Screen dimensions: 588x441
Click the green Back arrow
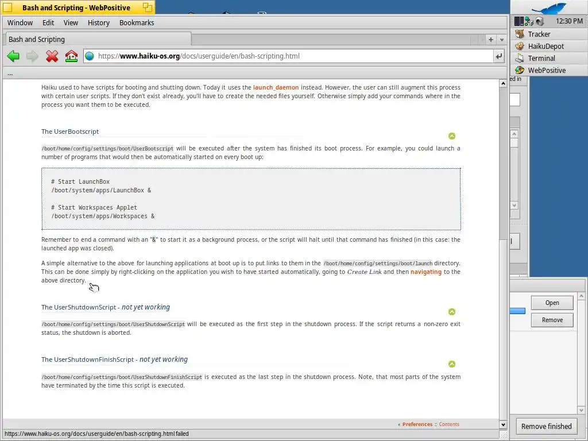coord(13,56)
